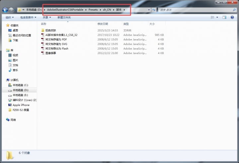Select the AI脚本插件合集1.1_CS6_32 script file
The height and width of the screenshot is (163, 239).
click(61, 35)
